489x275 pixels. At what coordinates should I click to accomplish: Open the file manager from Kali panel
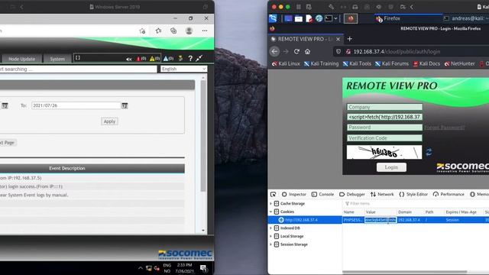[299, 18]
